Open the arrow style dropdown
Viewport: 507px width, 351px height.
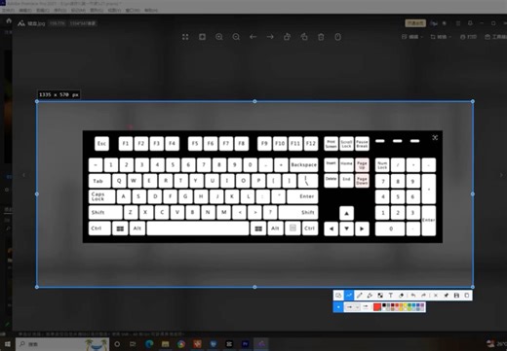(x=352, y=306)
